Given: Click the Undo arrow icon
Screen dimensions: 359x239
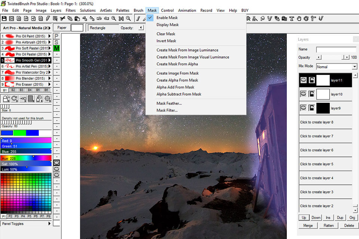Looking at the screenshot, I should tap(99, 19).
